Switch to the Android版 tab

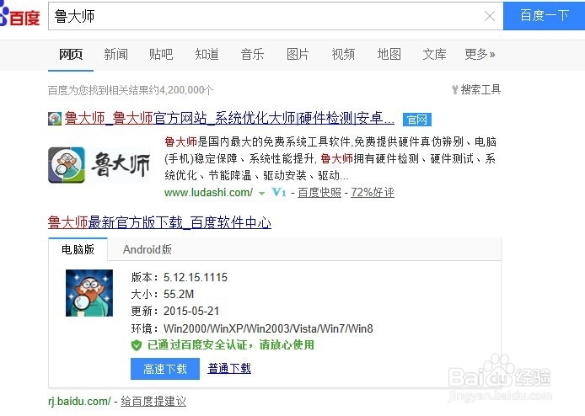click(x=148, y=249)
